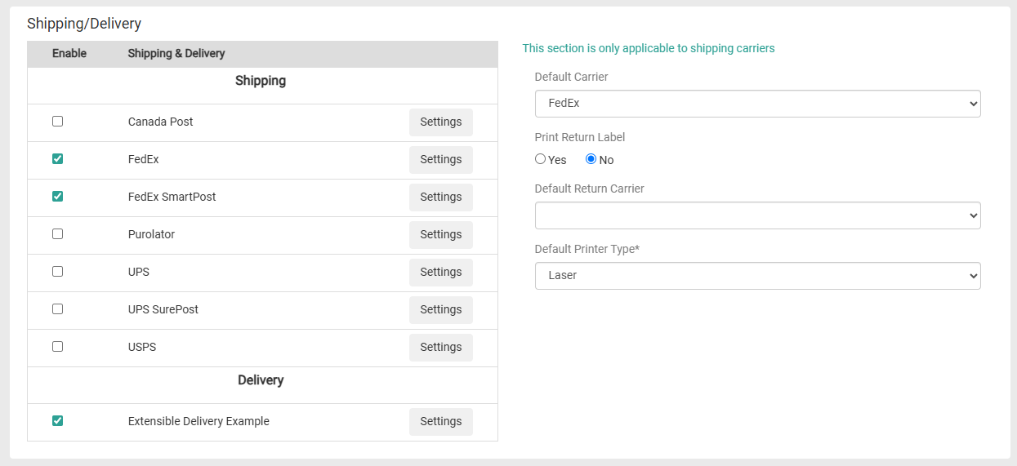Tick the Purolator checkbox
Image resolution: width=1017 pixels, height=466 pixels.
(57, 234)
